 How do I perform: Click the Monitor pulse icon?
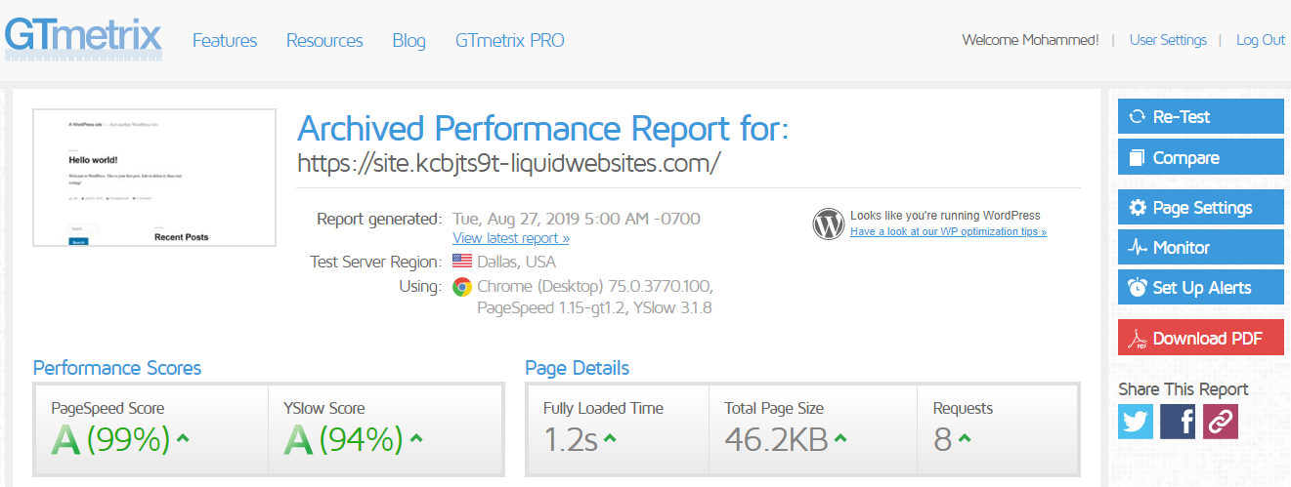[x=1138, y=248]
